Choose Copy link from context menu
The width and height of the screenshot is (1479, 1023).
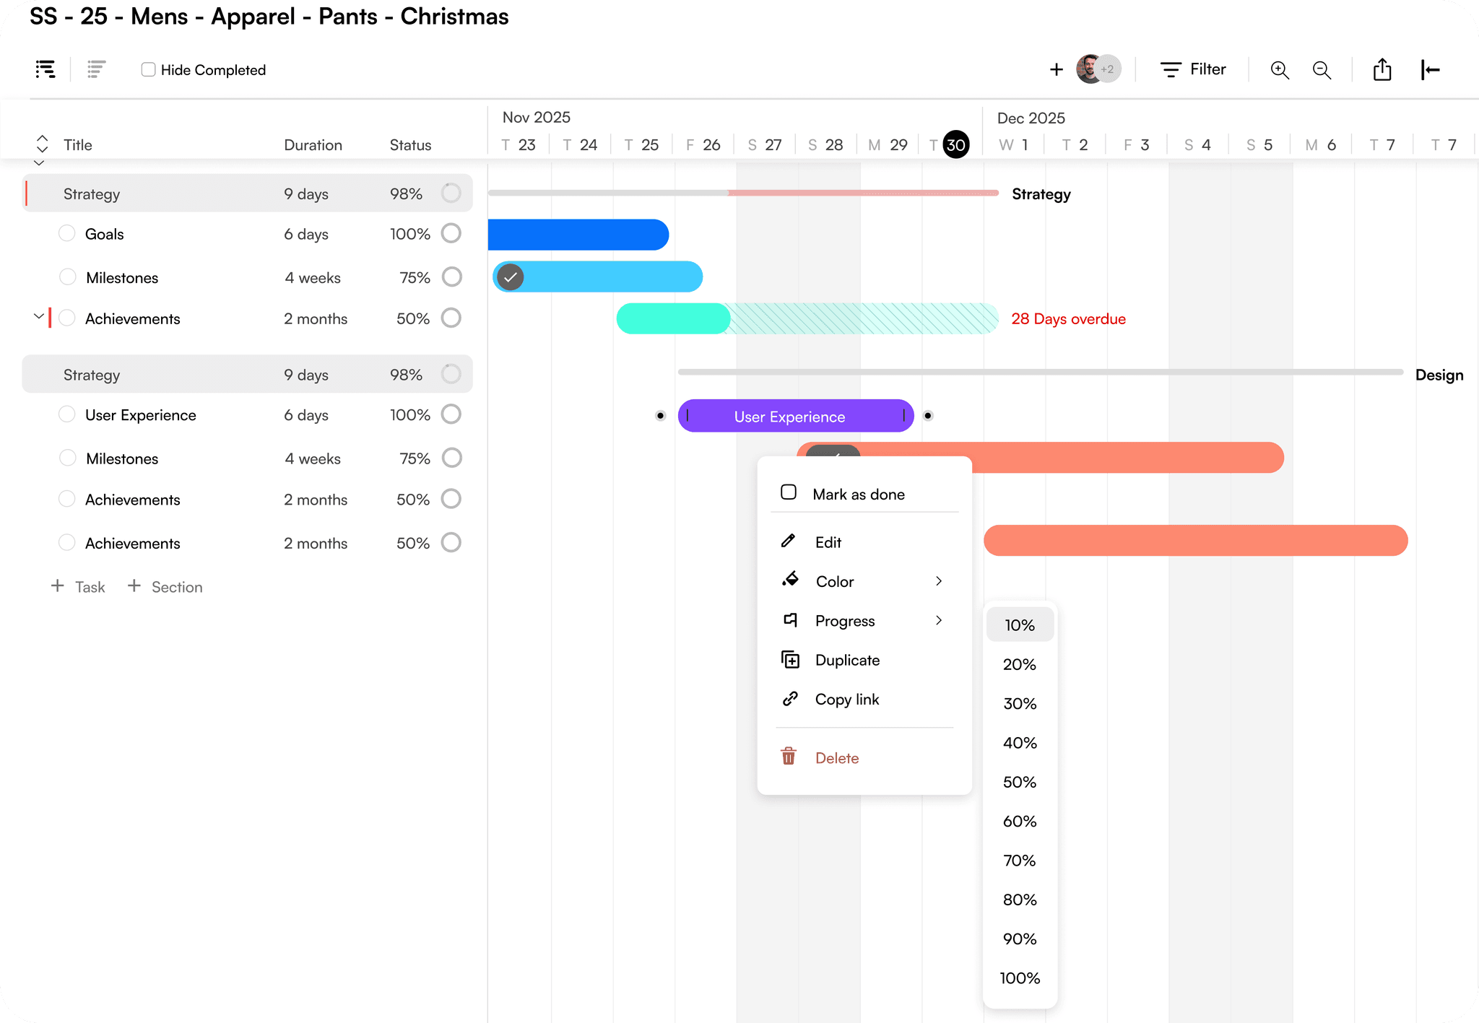point(846,699)
